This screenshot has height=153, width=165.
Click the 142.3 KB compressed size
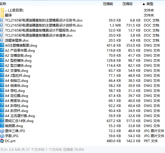pos(133,141)
